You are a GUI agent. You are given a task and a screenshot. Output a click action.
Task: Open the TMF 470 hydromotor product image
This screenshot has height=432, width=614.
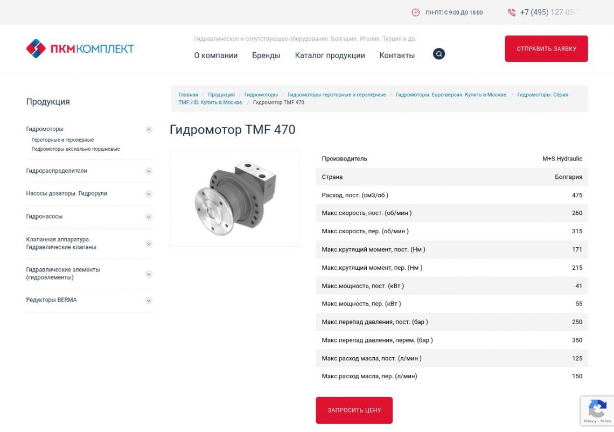point(234,198)
